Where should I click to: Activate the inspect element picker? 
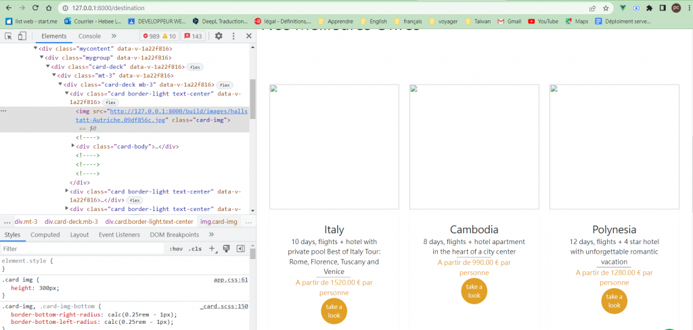click(8, 37)
